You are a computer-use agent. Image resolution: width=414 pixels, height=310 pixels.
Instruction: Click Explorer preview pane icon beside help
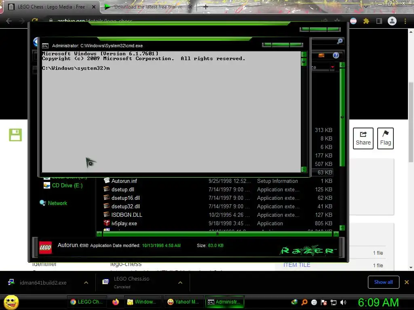click(x=321, y=55)
